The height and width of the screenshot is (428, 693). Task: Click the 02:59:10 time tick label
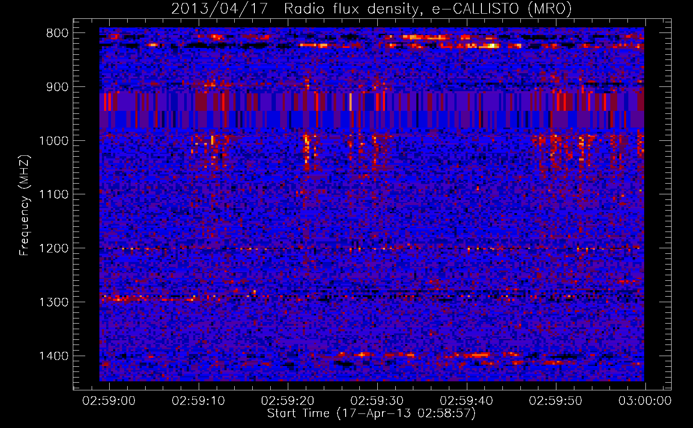[198, 401]
